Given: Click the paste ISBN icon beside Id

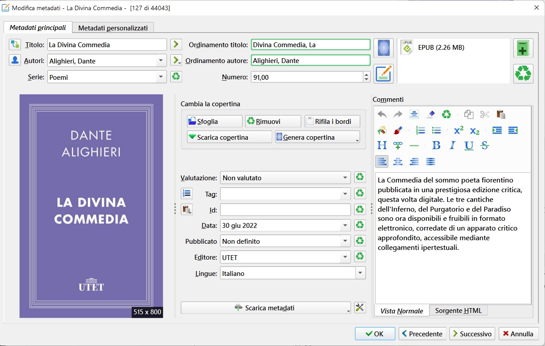Looking at the screenshot, I should [187, 209].
